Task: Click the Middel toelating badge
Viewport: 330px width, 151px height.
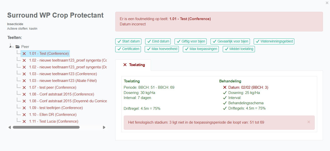Action: (x=239, y=49)
